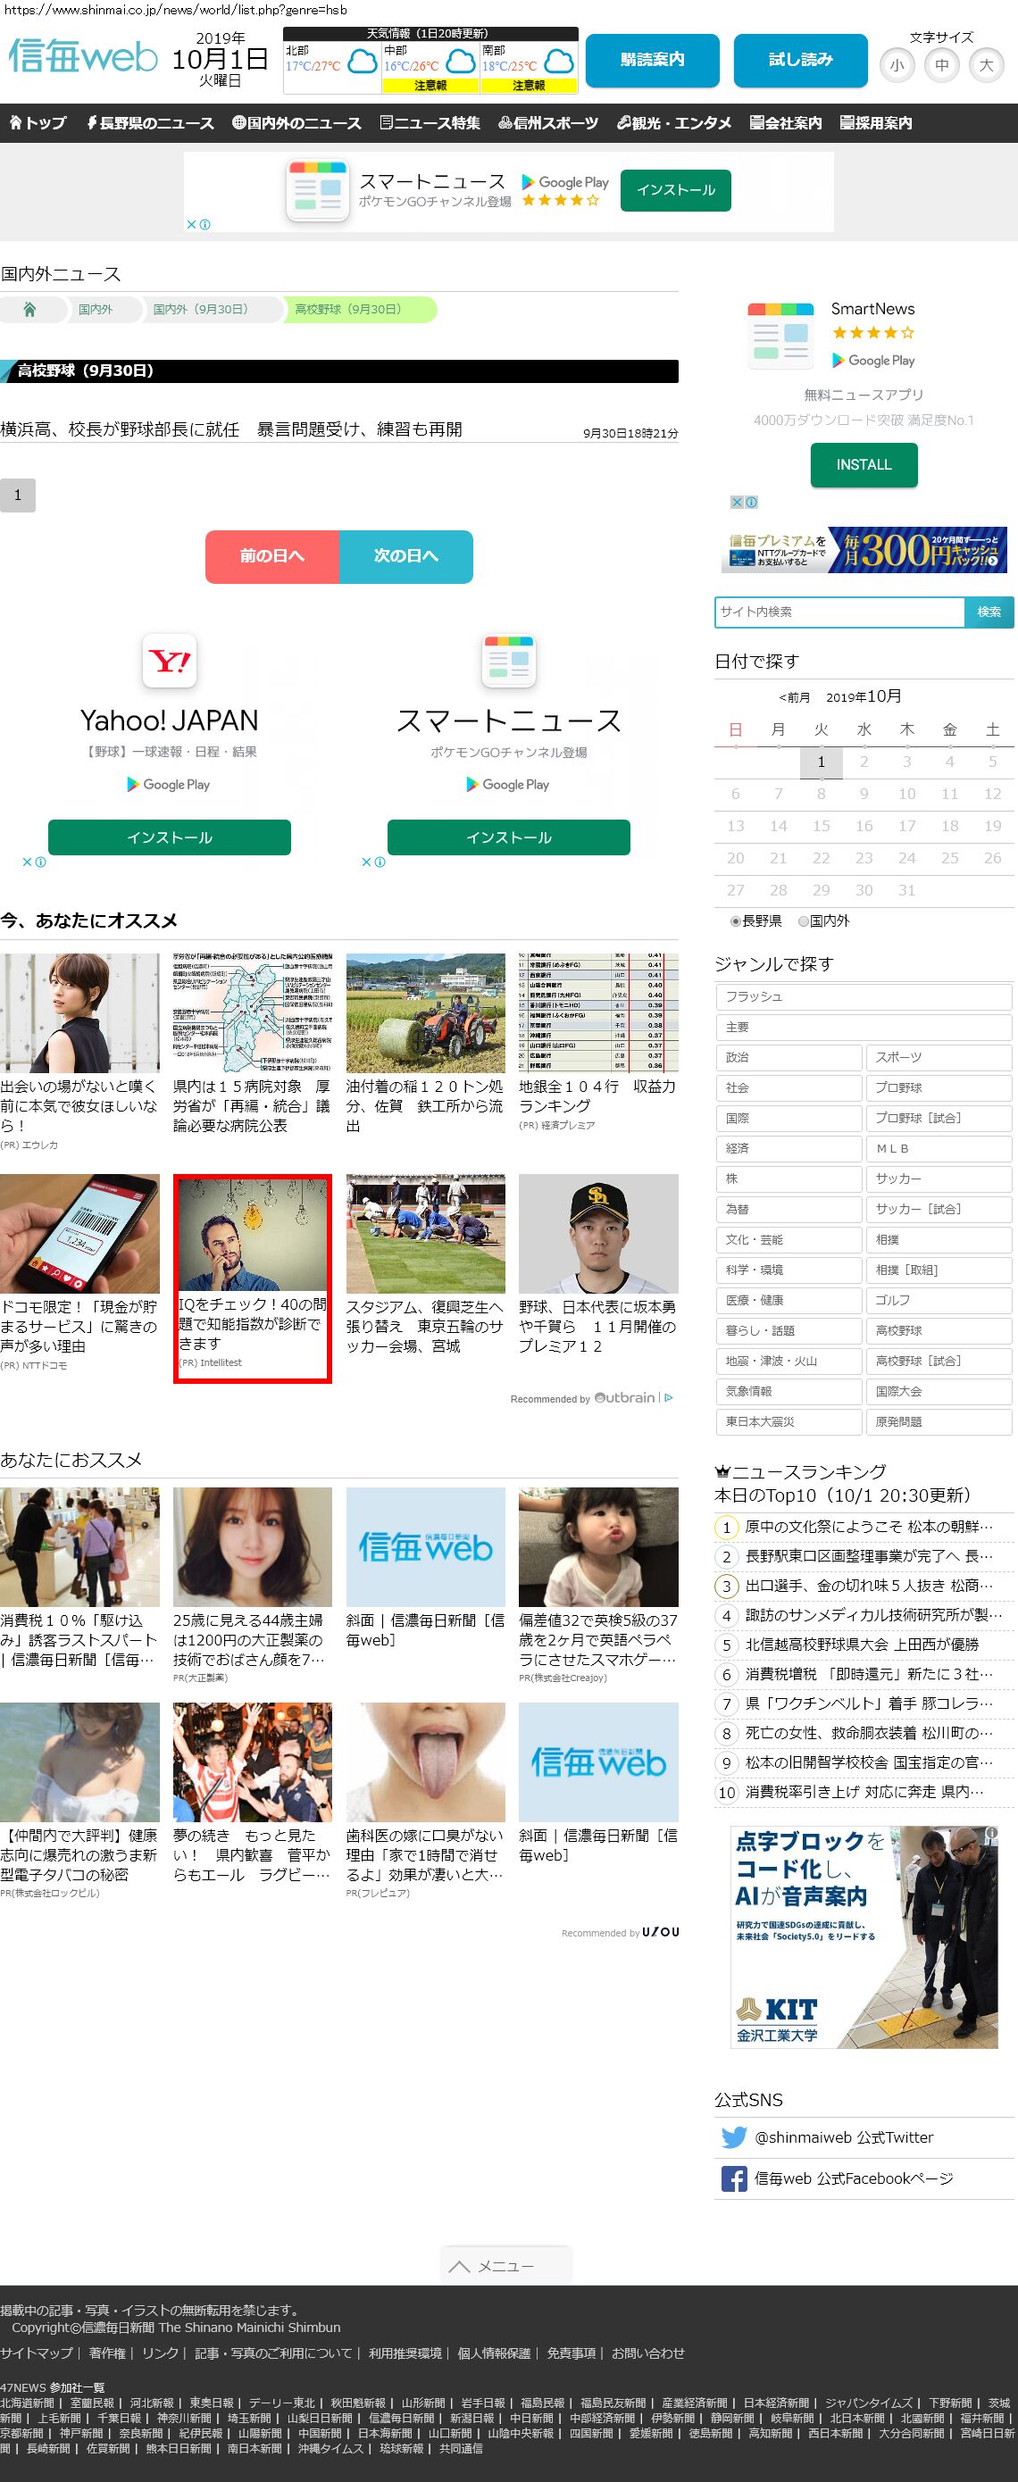
Task: Set text size to small (小)
Action: [897, 65]
